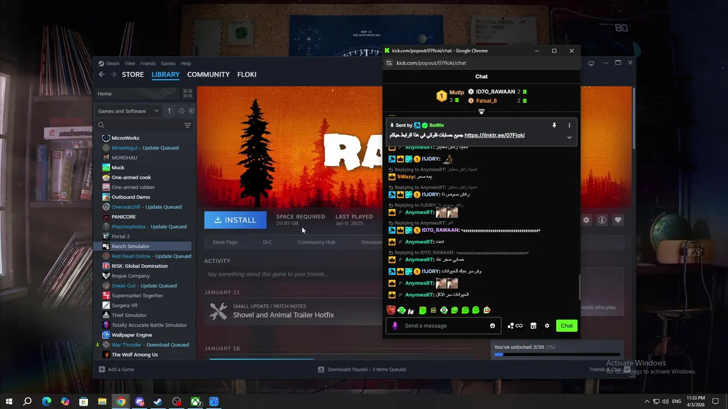Switch to the STORE tab
The height and width of the screenshot is (409, 728).
(x=133, y=74)
